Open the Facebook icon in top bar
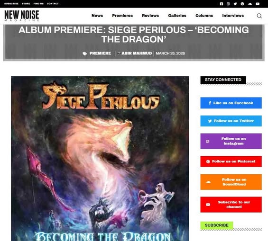Viewport: 268px width, 241px height. (x=222, y=4)
